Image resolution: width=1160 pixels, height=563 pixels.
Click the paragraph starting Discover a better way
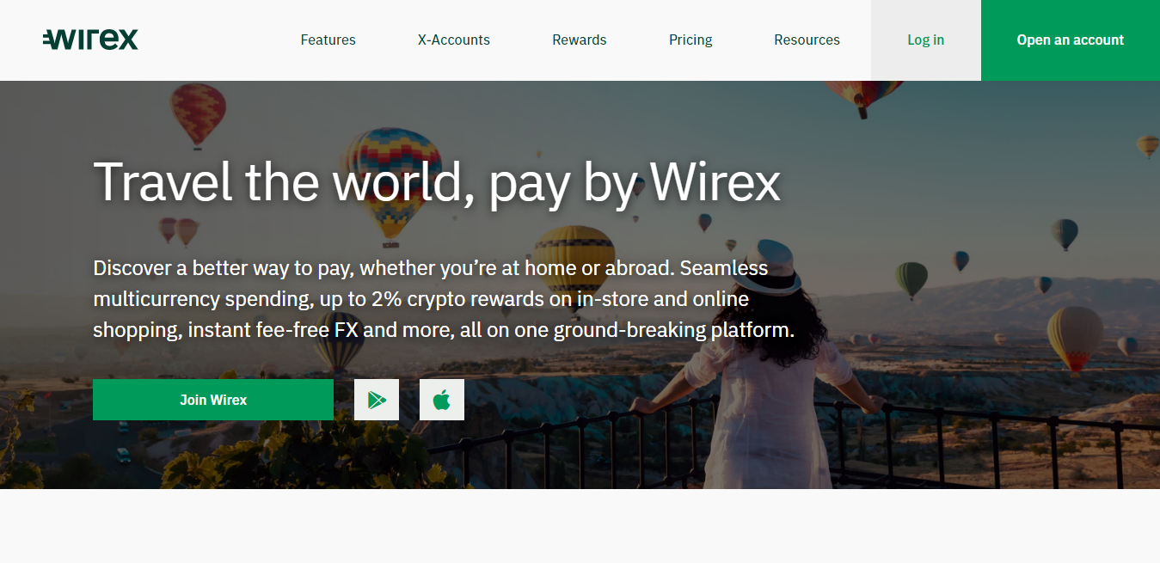tap(444, 299)
